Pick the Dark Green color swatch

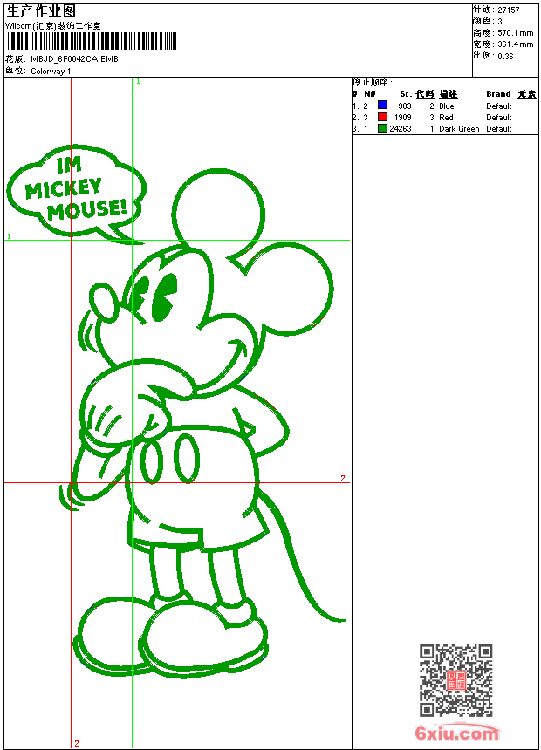382,128
